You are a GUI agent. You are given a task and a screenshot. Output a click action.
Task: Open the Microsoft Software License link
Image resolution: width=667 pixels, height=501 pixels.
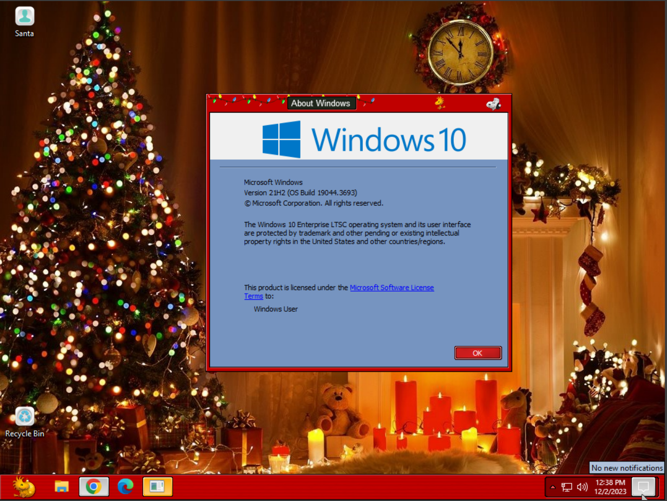point(391,287)
